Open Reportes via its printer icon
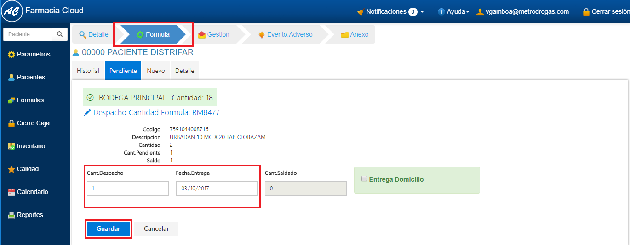This screenshot has width=630, height=245. point(11,215)
